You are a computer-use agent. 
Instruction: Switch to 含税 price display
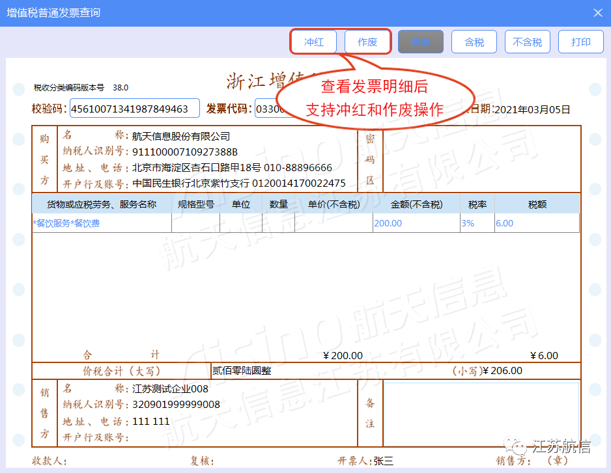point(474,42)
